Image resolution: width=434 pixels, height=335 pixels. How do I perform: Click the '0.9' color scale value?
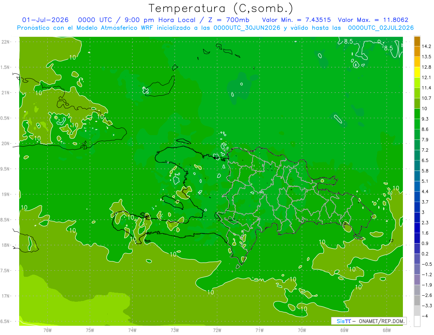click(426, 243)
